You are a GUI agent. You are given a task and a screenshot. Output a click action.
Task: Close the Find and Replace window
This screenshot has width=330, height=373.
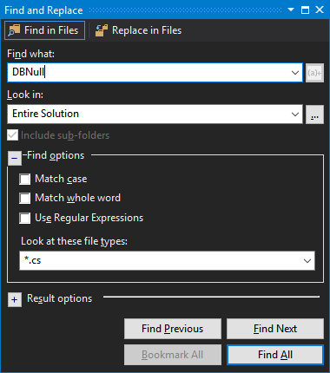tap(320, 10)
